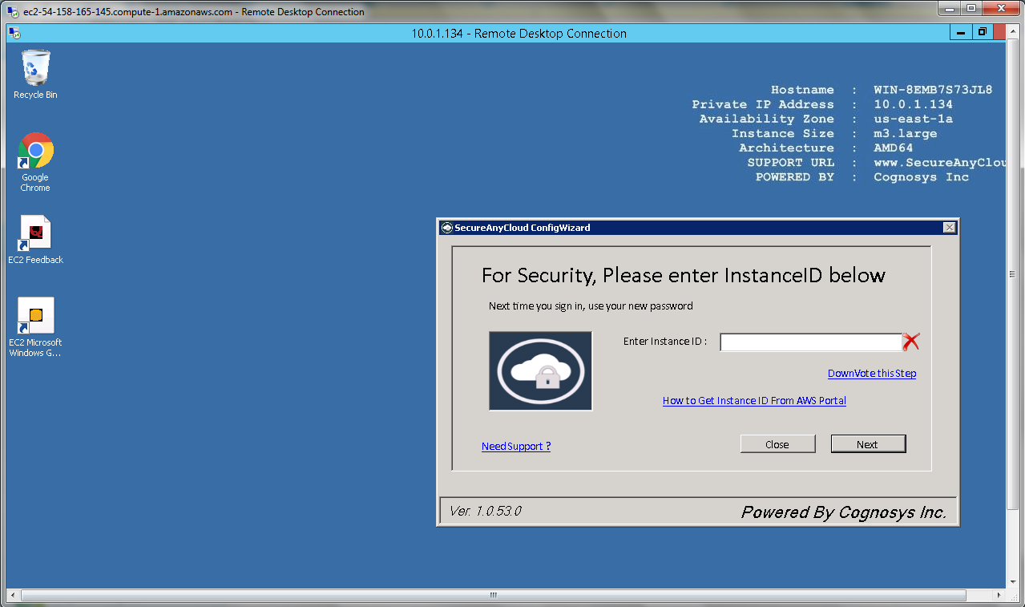Viewport: 1025px width, 607px height.
Task: Click the SecureAnyCloud ConfigWizard title bar icon
Action: pos(447,228)
